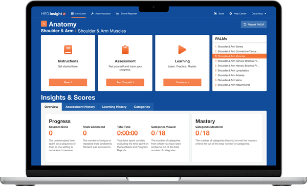Click the Total Time value 0:00:00
307x186 pixels.
(127, 133)
